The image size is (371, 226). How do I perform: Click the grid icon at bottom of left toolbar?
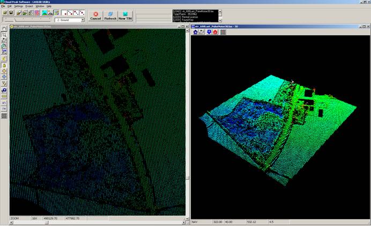pos(4,115)
